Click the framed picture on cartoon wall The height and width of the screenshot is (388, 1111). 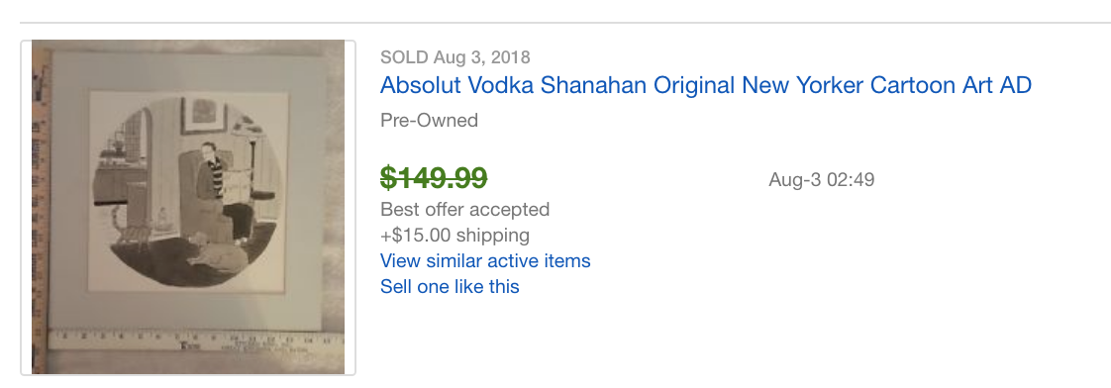point(204,116)
